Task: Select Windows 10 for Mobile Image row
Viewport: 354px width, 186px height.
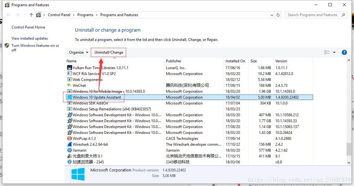Action: (189, 91)
